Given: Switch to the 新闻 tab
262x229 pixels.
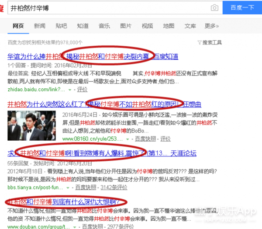Looking at the screenshot, I should (39, 26).
